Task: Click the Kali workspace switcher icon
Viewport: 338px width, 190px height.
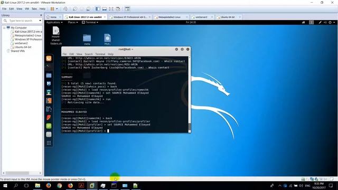Action: (x=311, y=22)
